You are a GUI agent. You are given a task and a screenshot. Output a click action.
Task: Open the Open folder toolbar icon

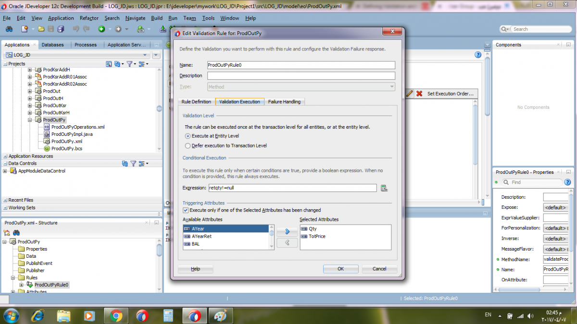[42, 29]
